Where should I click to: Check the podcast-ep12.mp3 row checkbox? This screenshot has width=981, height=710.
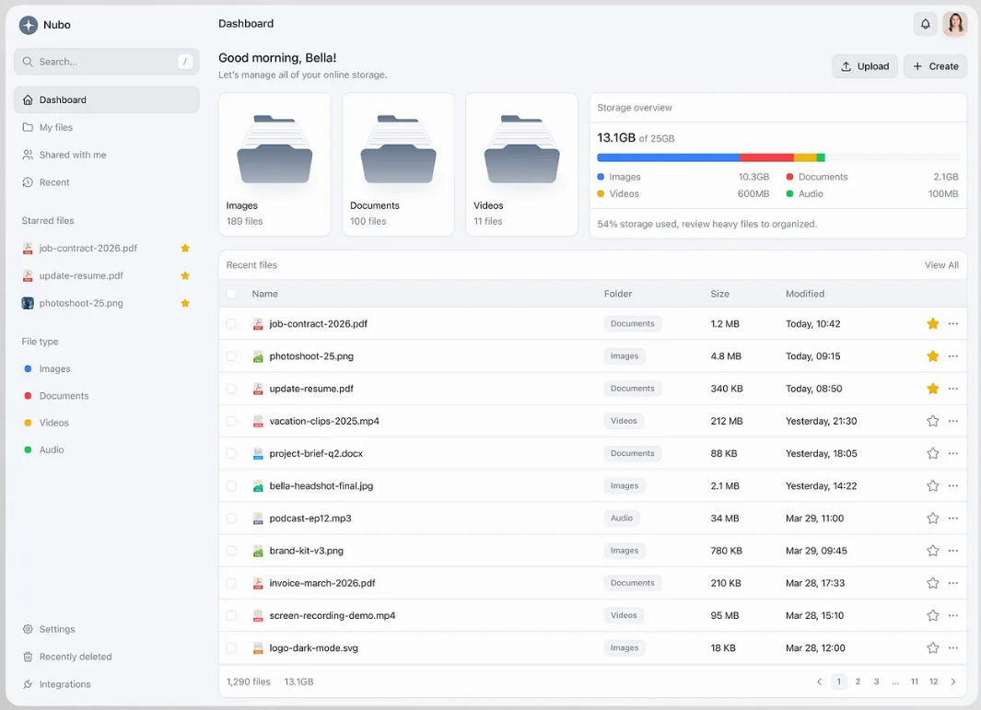(x=231, y=518)
